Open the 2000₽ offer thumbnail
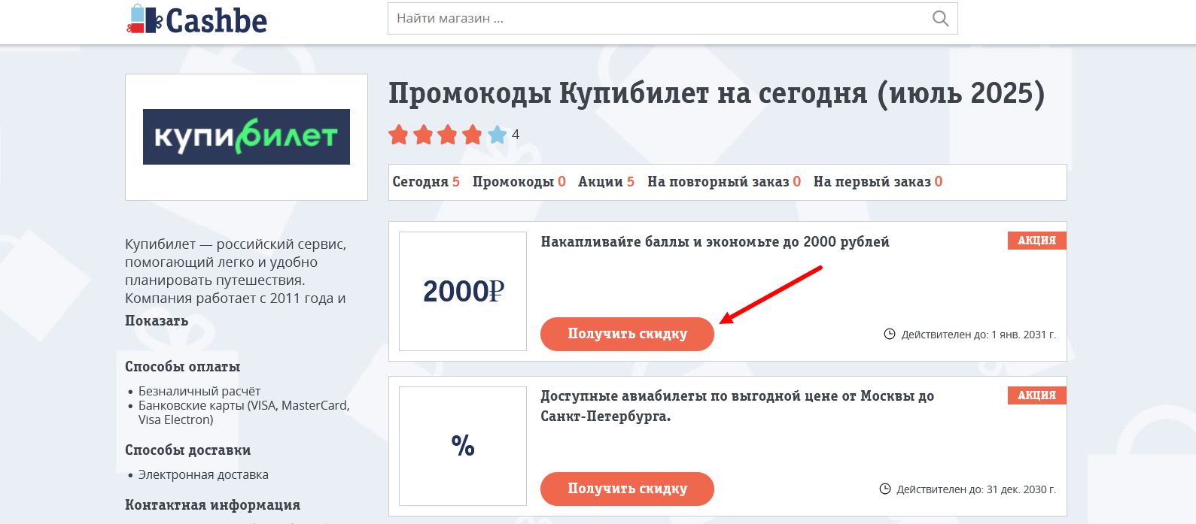The image size is (1196, 524). (463, 291)
